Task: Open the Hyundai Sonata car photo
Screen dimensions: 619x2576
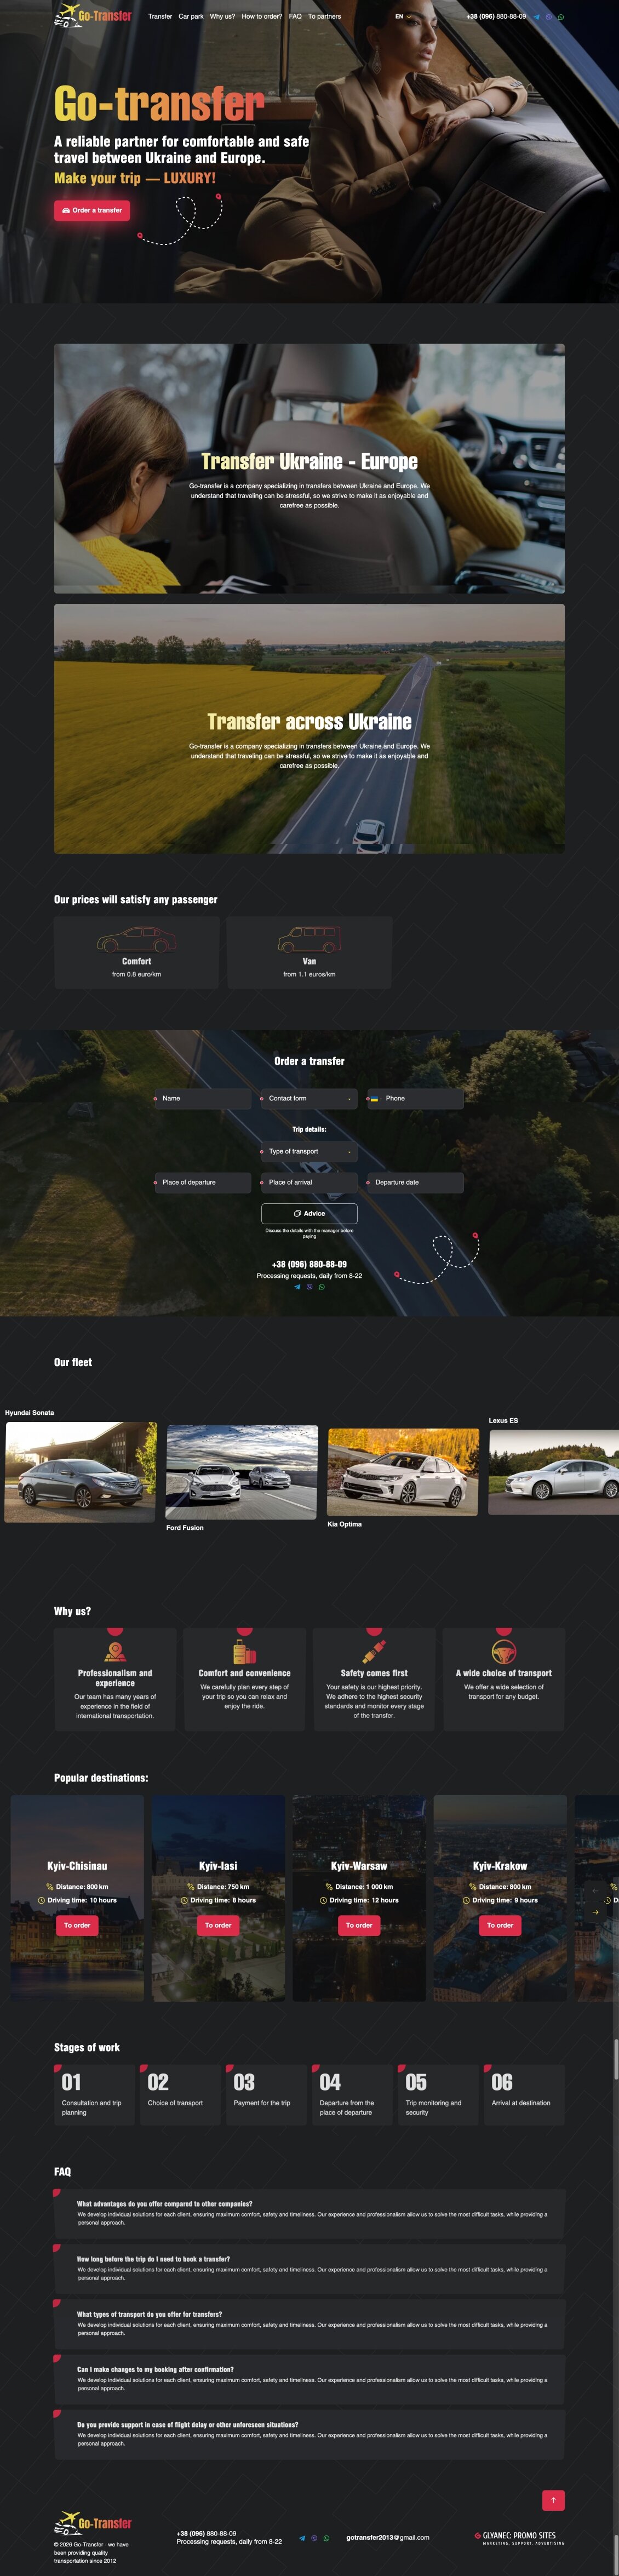Action: pos(81,1472)
